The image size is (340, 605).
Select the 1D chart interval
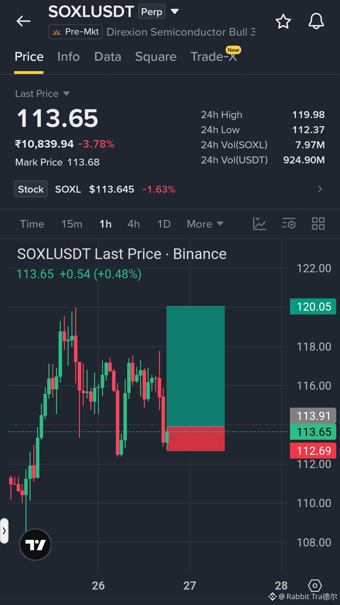(164, 224)
